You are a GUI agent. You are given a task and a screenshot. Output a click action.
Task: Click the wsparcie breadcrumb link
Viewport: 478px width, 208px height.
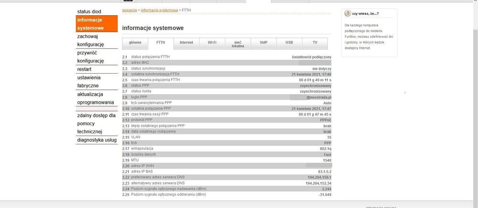click(x=129, y=10)
